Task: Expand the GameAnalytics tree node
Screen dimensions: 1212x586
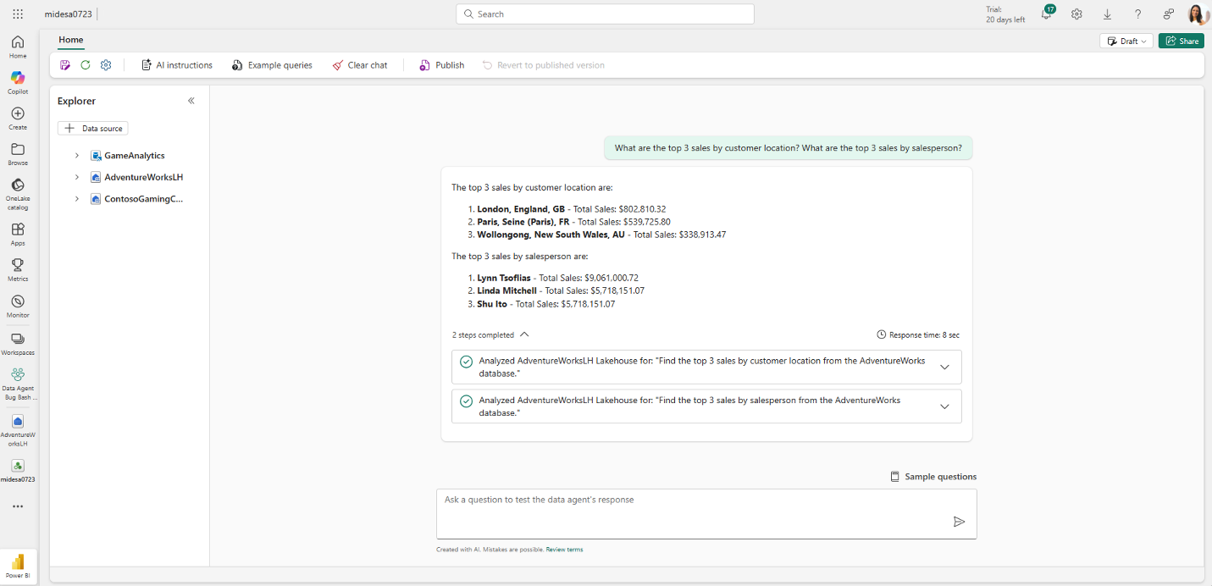Action: click(76, 156)
